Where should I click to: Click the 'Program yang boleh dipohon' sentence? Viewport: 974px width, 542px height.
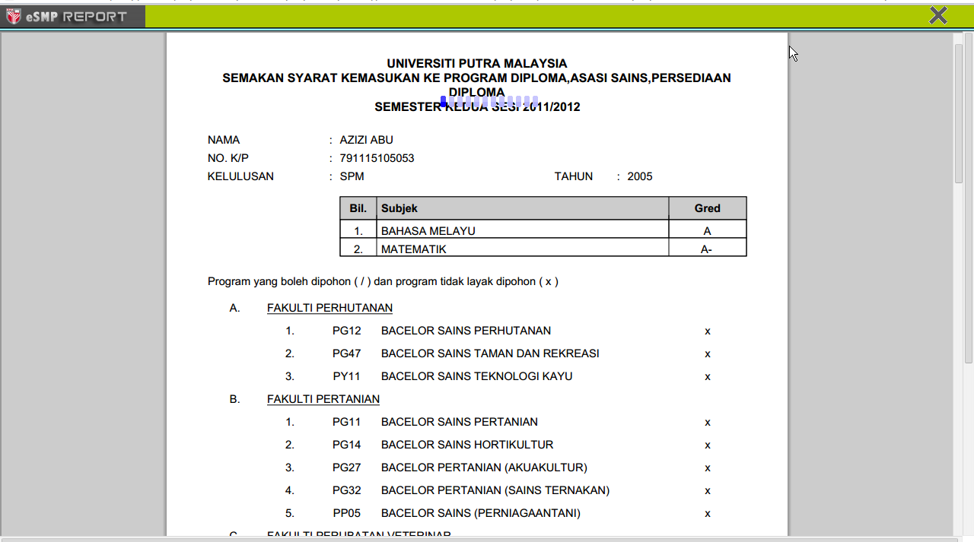tap(383, 281)
